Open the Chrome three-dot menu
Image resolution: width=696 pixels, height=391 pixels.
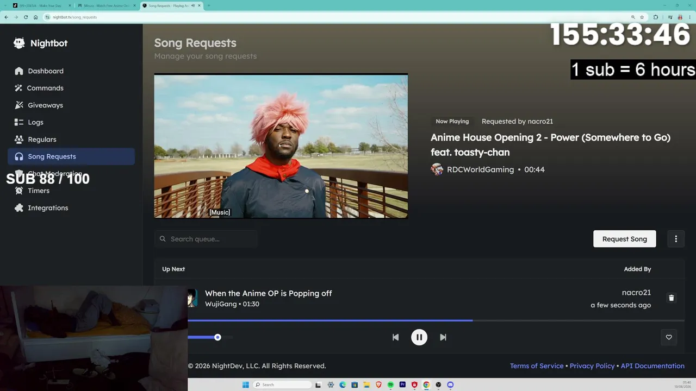tap(689, 17)
